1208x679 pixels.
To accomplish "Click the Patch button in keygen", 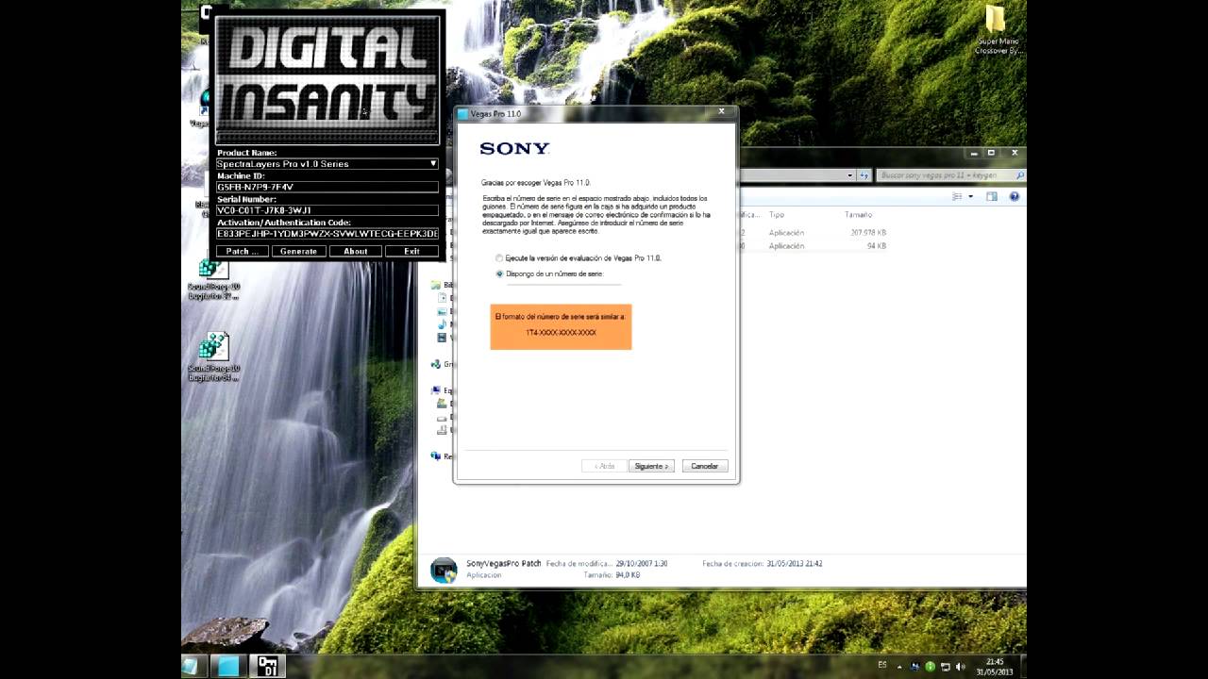I will [243, 251].
